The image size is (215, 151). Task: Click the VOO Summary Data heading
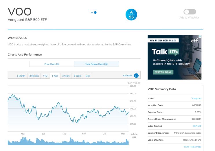tap(162, 89)
